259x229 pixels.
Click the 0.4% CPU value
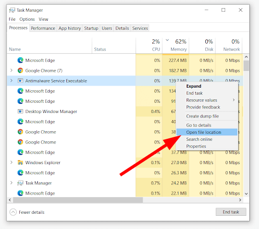point(155,111)
